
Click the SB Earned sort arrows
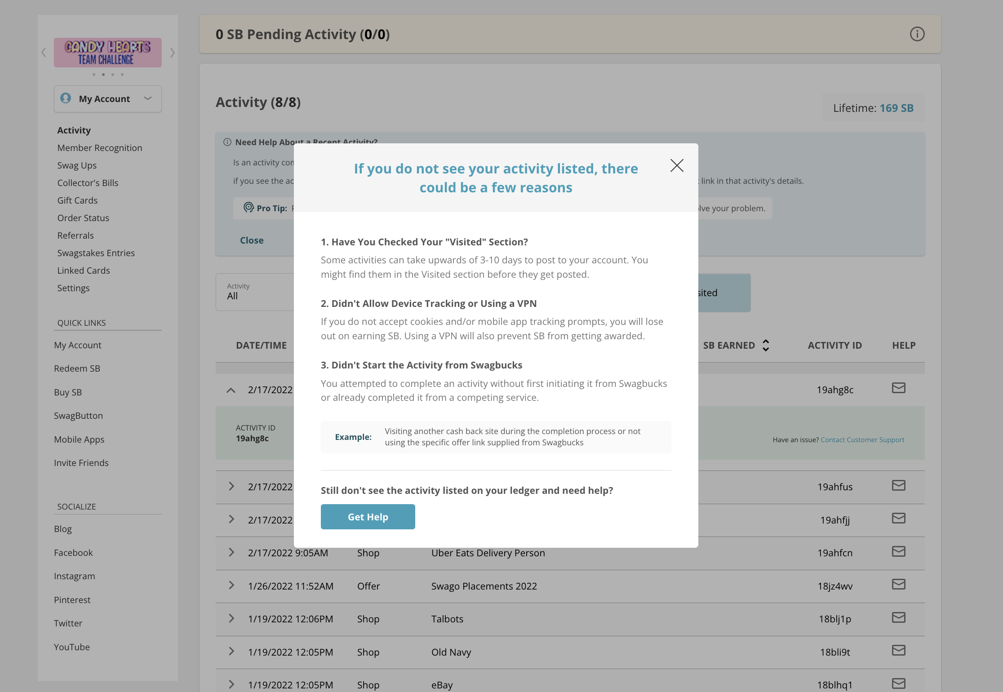(766, 345)
